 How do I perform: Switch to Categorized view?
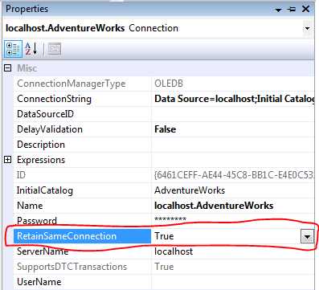(x=13, y=49)
